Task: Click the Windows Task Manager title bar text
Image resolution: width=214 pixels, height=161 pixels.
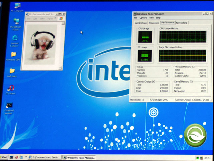Action: click(x=150, y=14)
